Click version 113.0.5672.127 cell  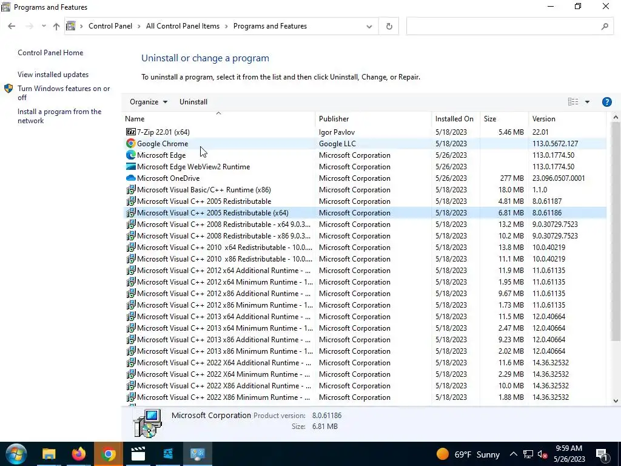click(x=556, y=143)
